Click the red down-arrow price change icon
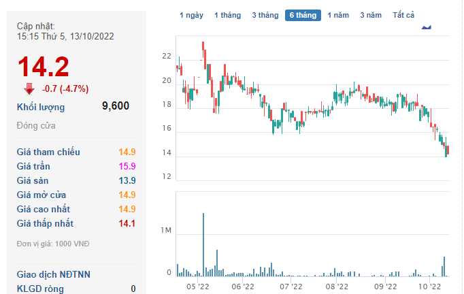464x294 pixels. point(29,88)
